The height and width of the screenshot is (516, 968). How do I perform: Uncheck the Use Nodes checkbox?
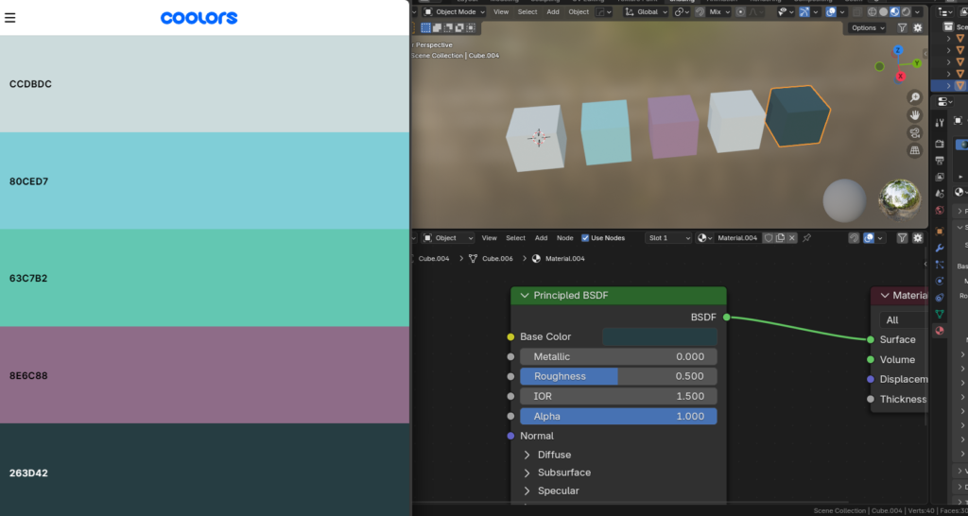[585, 238]
